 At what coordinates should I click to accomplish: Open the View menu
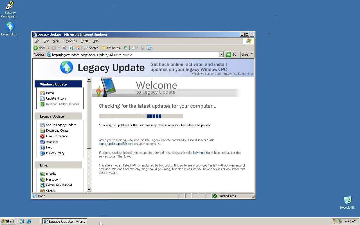(x=56, y=41)
